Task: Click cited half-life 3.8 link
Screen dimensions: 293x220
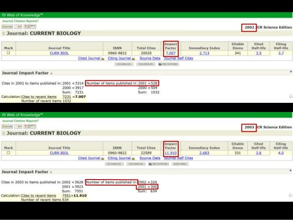Action: [x=259, y=153]
